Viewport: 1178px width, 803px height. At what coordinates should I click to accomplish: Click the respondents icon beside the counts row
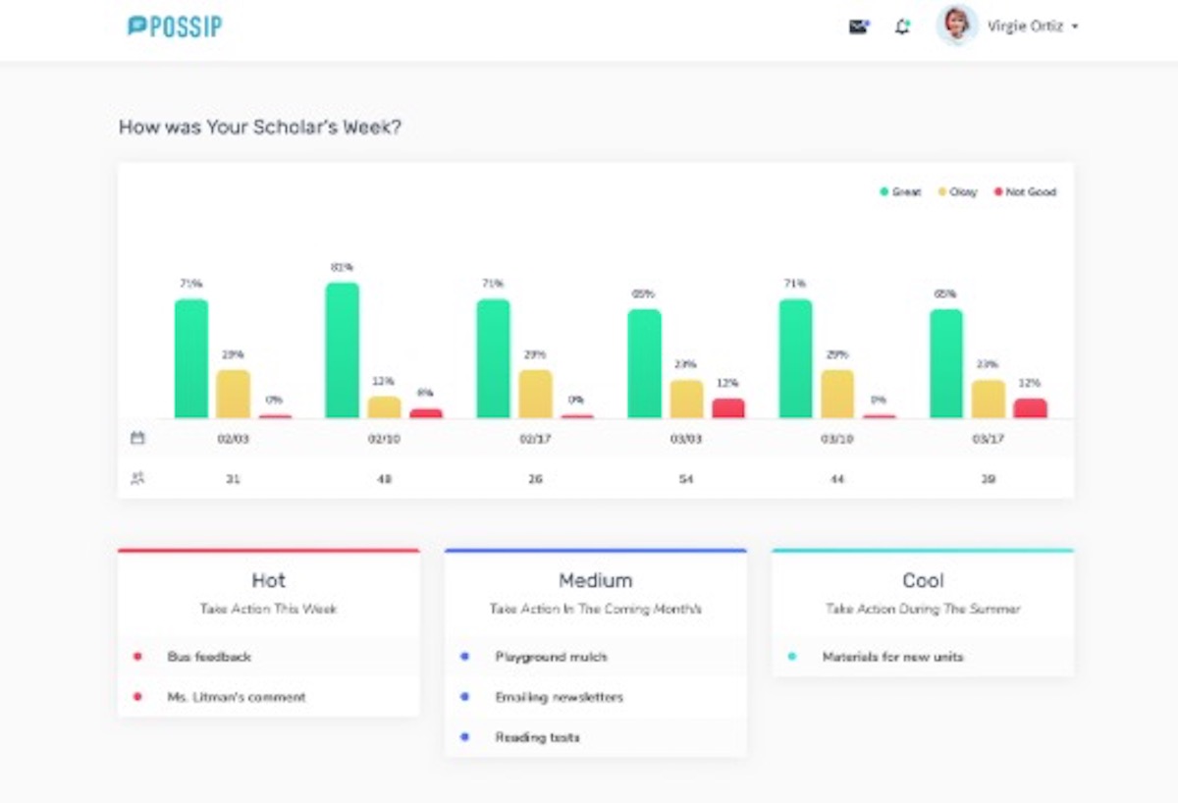tap(138, 479)
